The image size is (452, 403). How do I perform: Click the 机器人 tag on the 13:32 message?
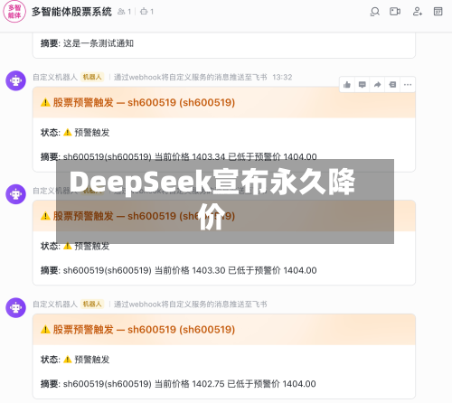92,77
